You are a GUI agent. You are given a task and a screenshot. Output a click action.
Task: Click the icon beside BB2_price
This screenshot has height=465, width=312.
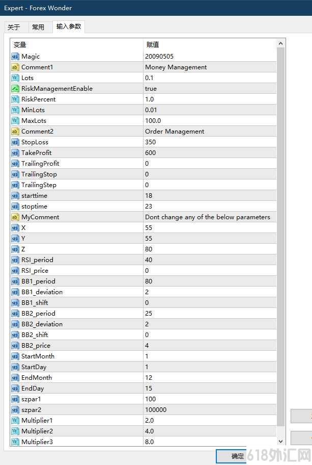[x=15, y=346]
